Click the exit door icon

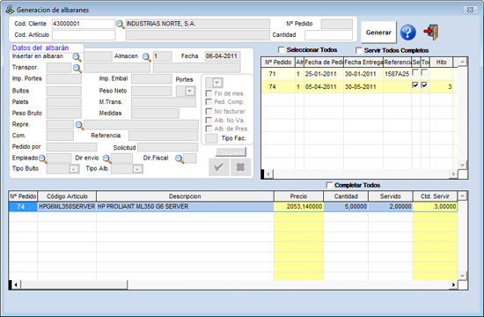[x=431, y=32]
